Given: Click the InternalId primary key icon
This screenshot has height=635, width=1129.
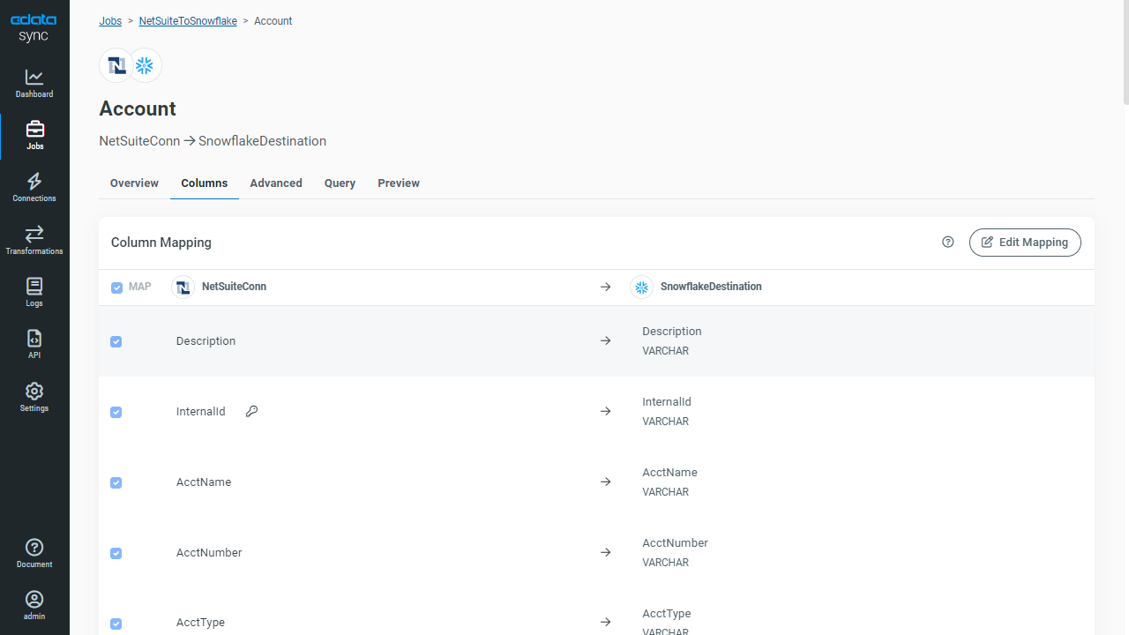Looking at the screenshot, I should click(251, 412).
